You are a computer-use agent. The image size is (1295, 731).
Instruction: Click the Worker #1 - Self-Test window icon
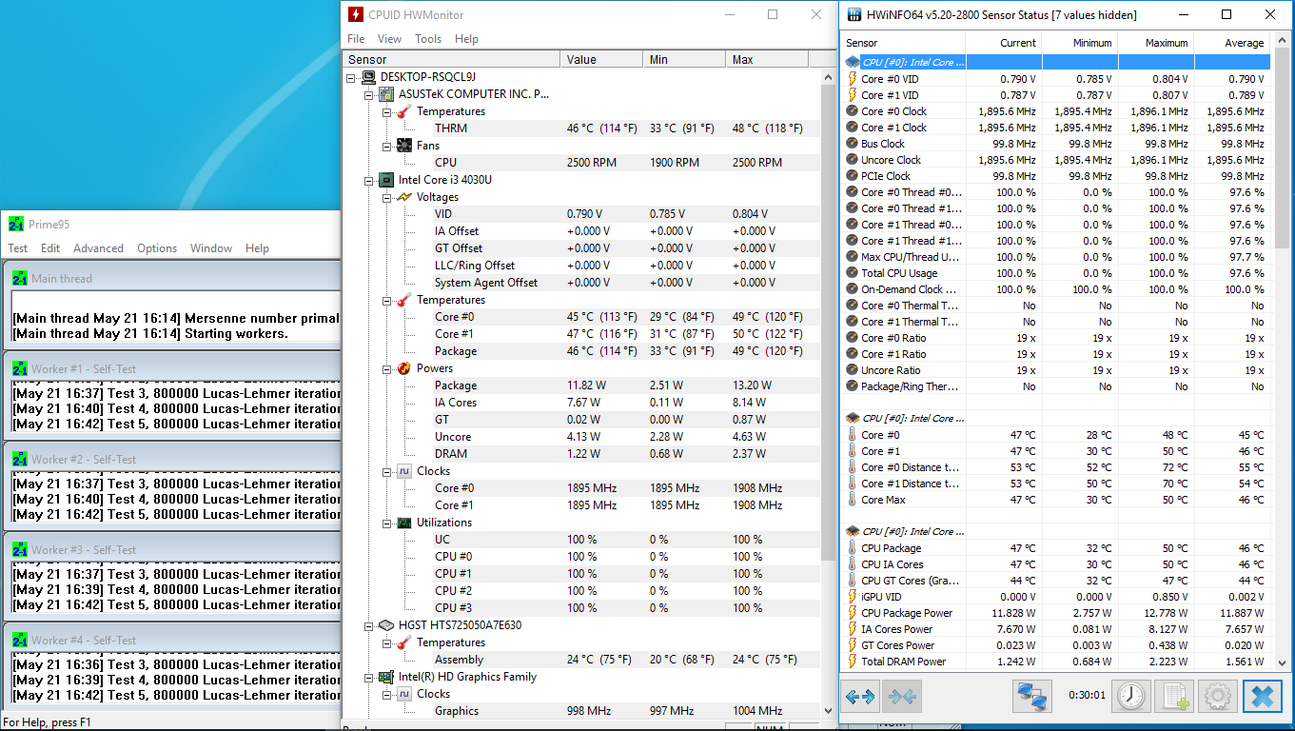(20, 369)
